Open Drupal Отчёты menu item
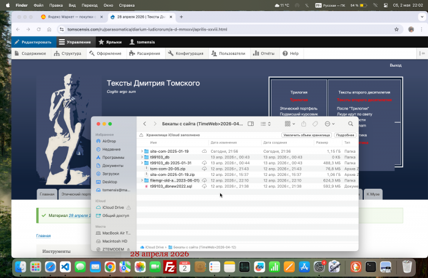This screenshot has height=278, width=428. 264,54
